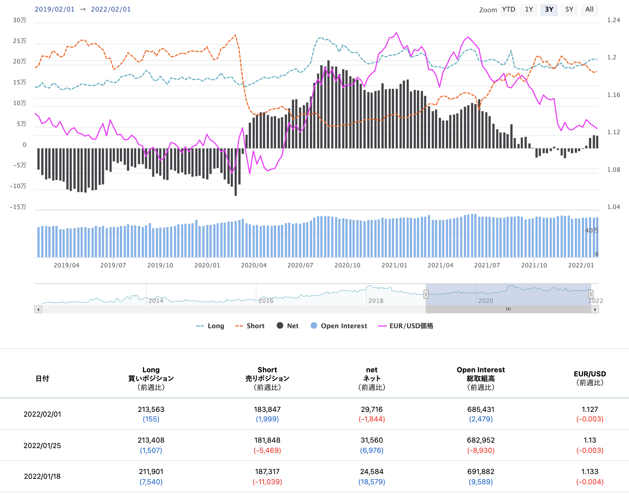This screenshot has height=500, width=629.
Task: Choose the 3Y zoom range
Action: 549,10
